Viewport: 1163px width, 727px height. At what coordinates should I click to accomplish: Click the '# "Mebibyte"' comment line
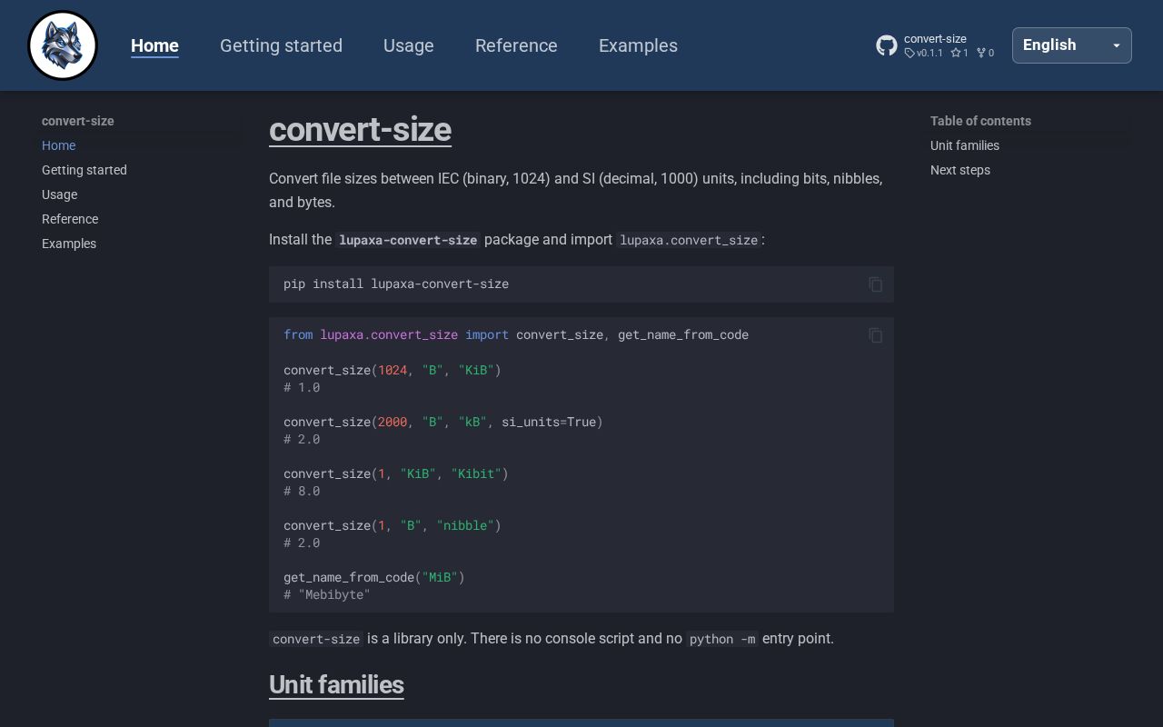pyautogui.click(x=327, y=594)
